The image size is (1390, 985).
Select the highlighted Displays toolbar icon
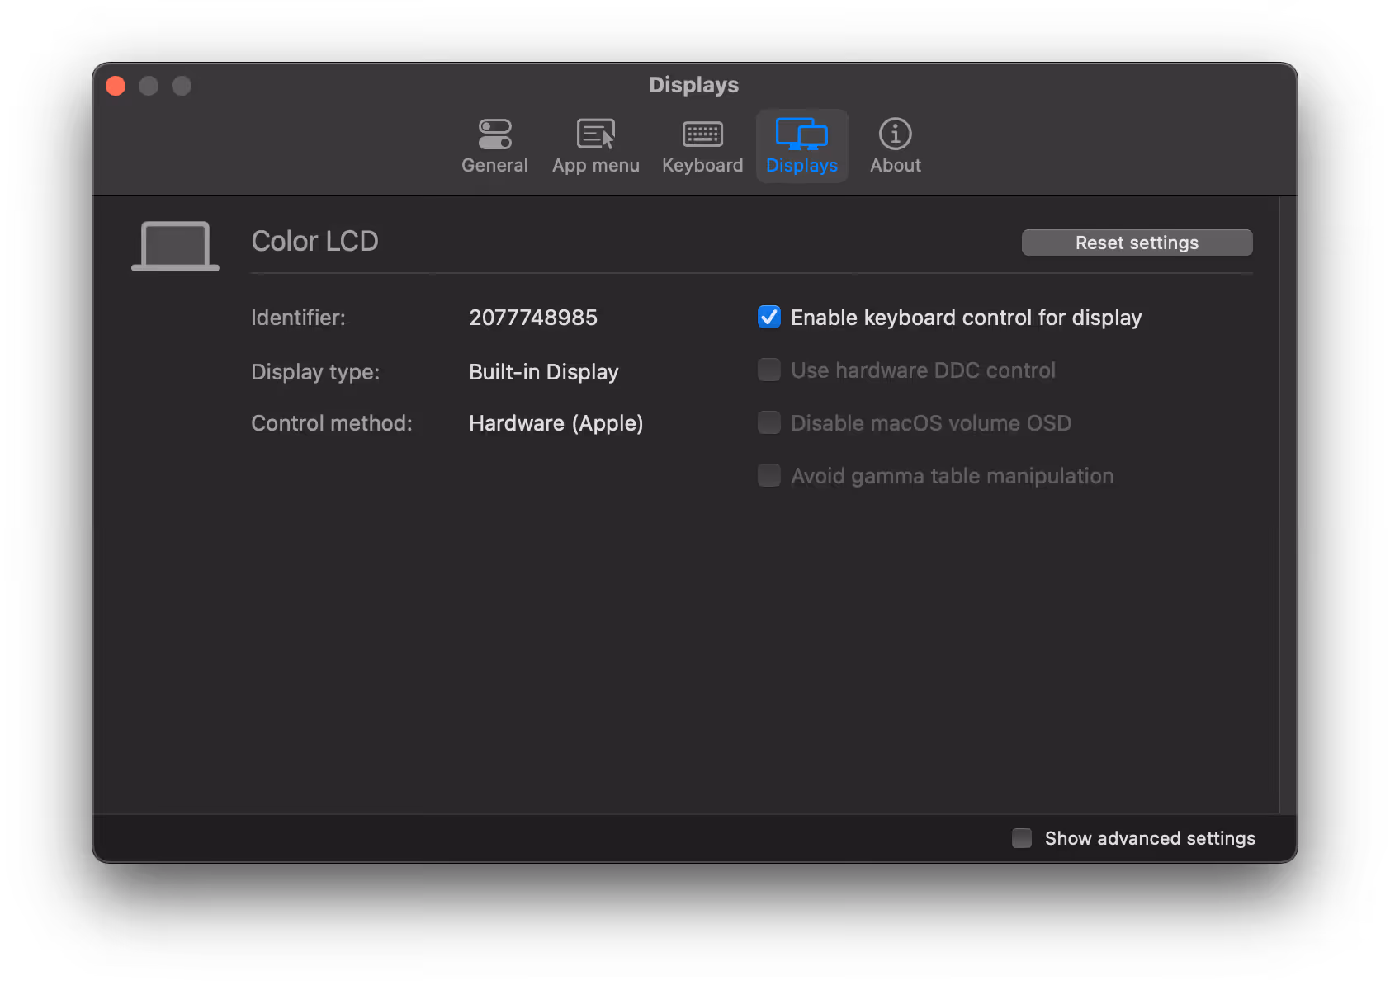pyautogui.click(x=801, y=145)
